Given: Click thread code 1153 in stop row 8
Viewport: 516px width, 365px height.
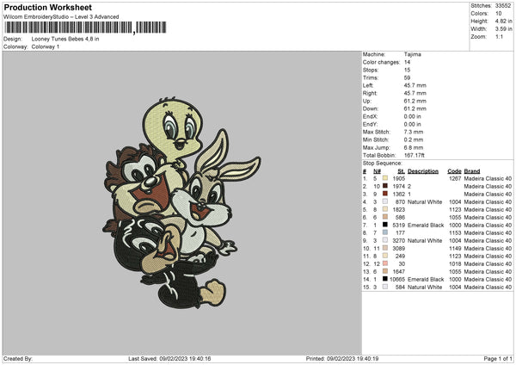Looking at the screenshot, I should click(455, 233).
